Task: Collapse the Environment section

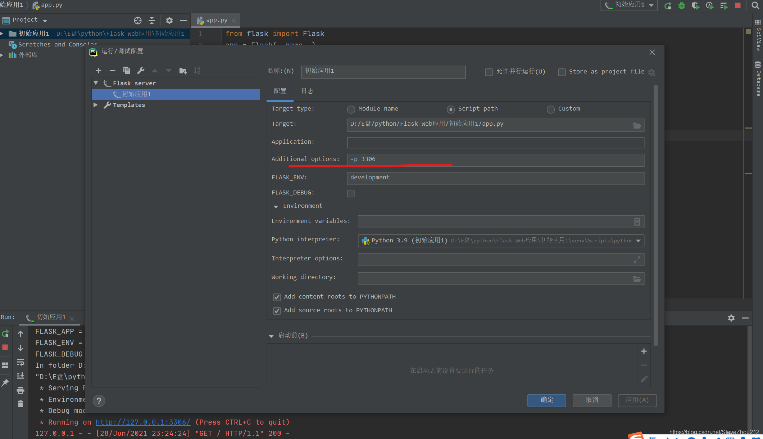Action: (276, 206)
